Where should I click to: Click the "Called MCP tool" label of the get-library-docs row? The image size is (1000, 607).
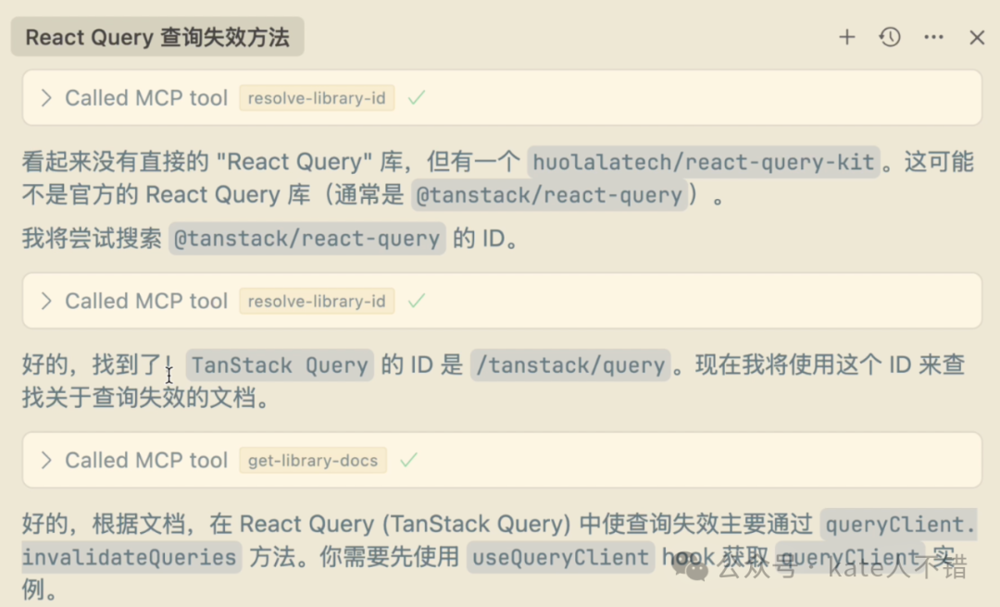point(146,461)
